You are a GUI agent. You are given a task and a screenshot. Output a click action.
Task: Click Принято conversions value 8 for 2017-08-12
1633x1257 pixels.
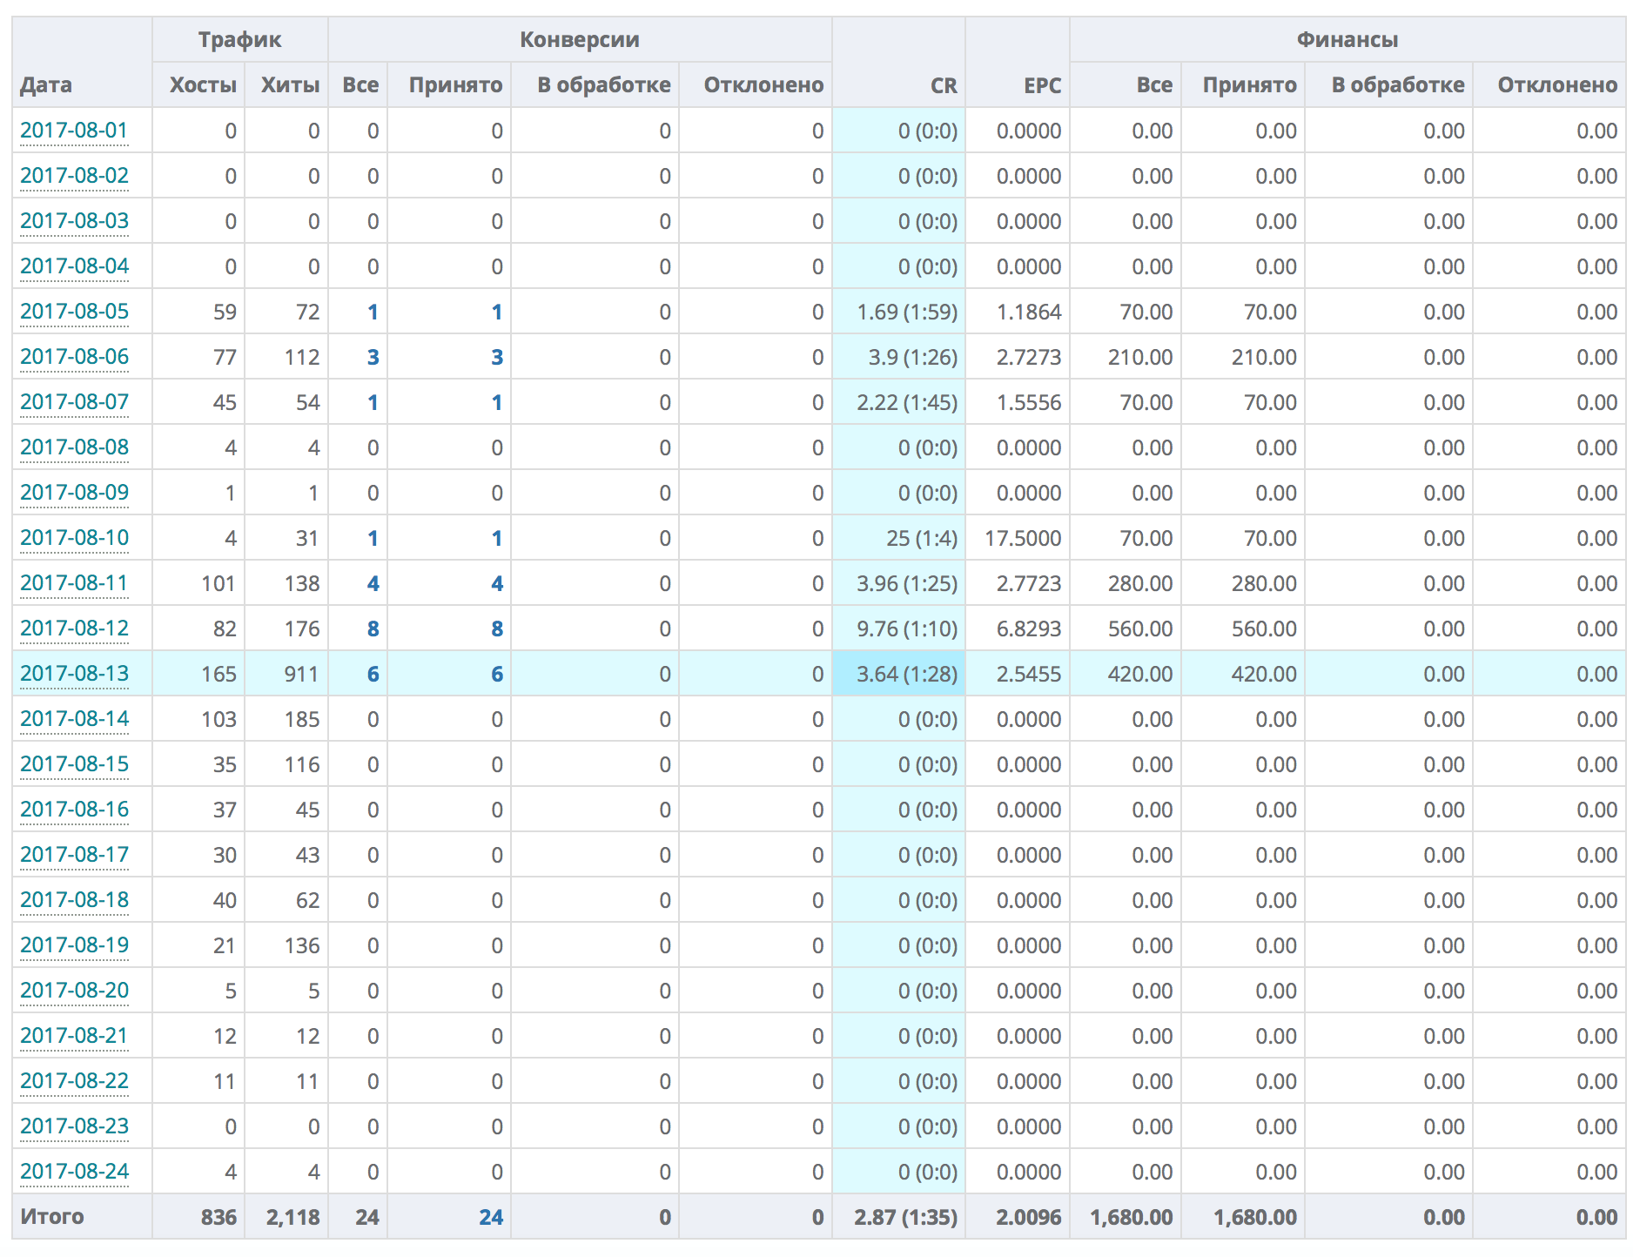pos(497,628)
